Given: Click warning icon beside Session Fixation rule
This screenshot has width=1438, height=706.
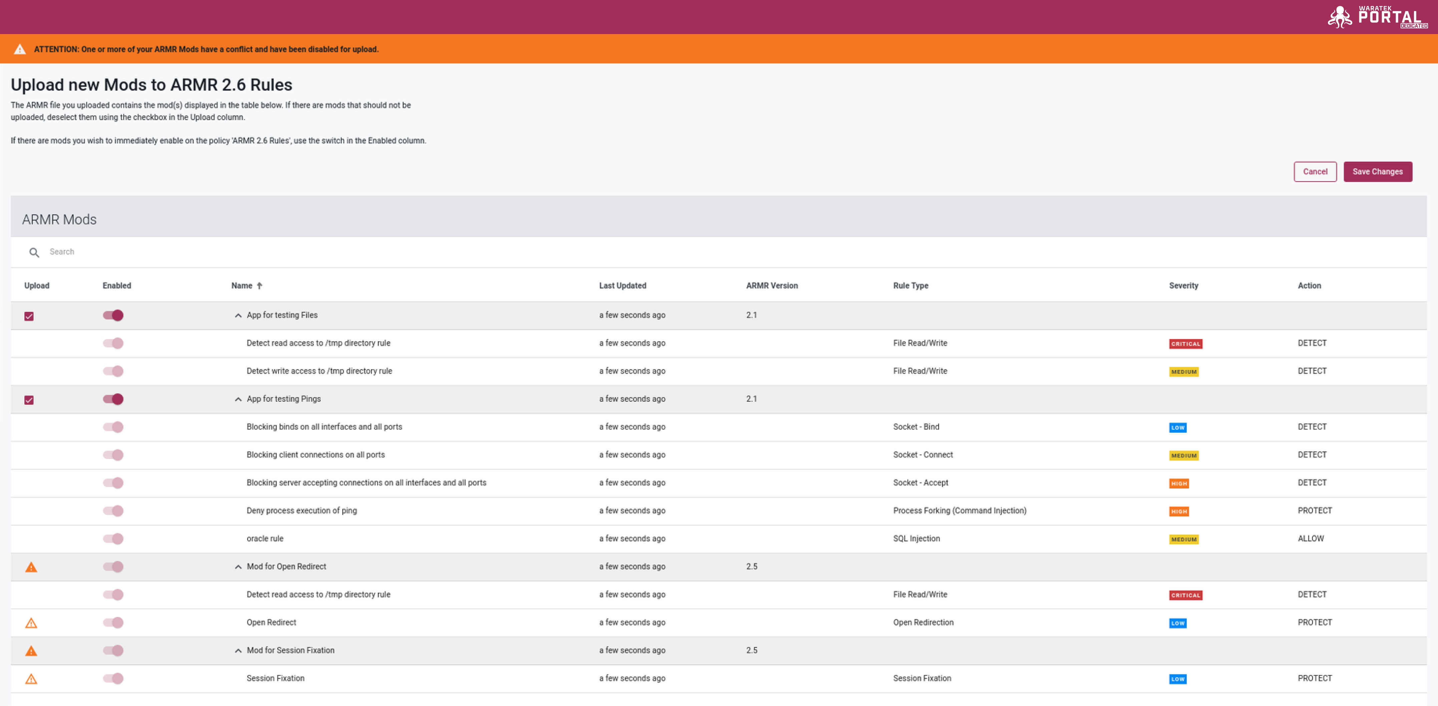Looking at the screenshot, I should coord(31,679).
